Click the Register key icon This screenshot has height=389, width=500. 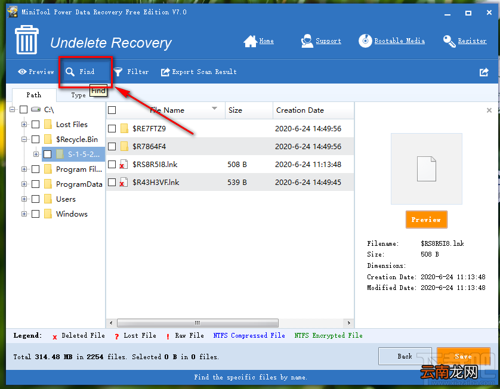coord(449,41)
